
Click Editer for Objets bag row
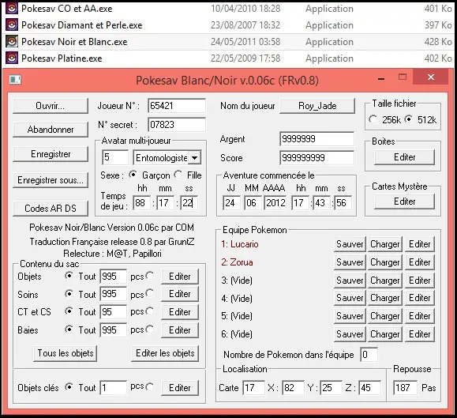point(180,277)
